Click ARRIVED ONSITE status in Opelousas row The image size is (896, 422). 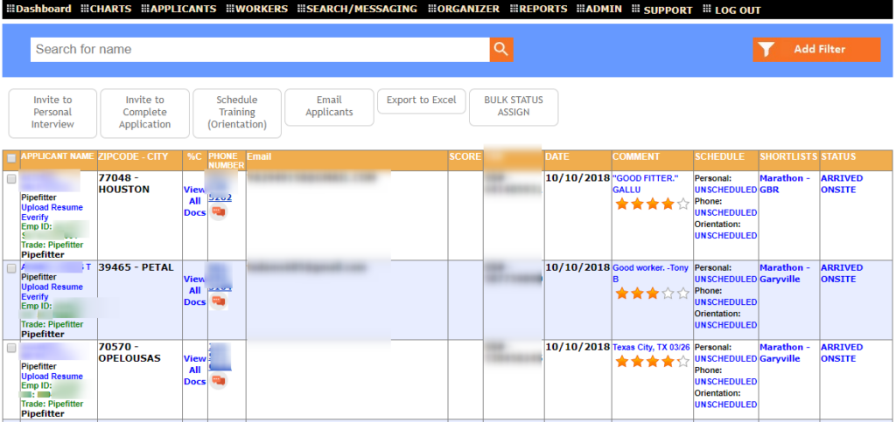click(x=842, y=353)
